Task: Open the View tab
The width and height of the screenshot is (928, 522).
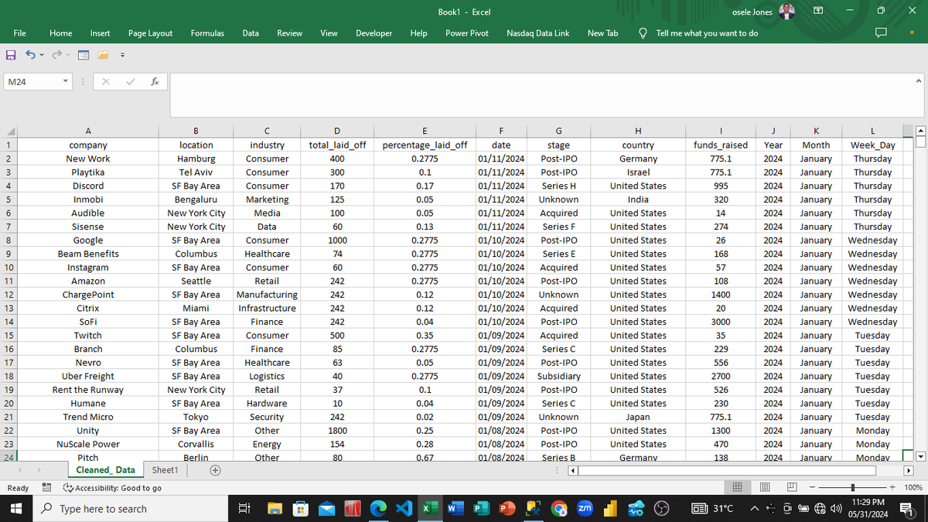Action: point(329,33)
